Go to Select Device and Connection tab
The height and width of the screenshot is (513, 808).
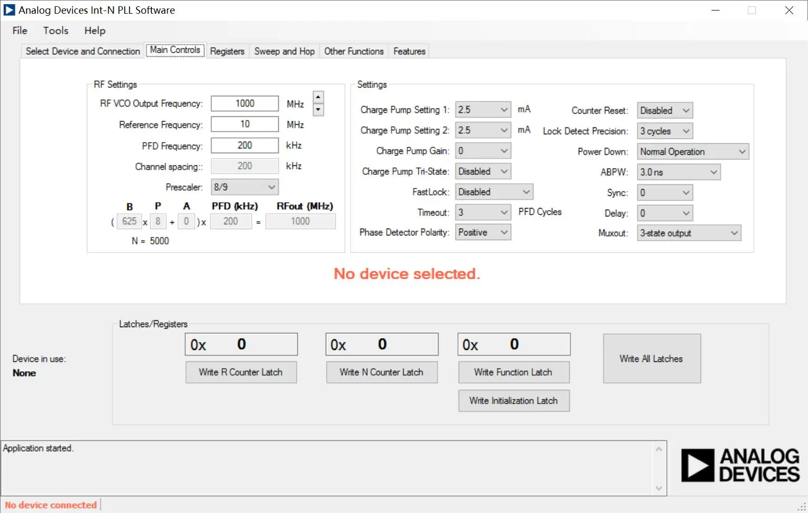pos(83,51)
